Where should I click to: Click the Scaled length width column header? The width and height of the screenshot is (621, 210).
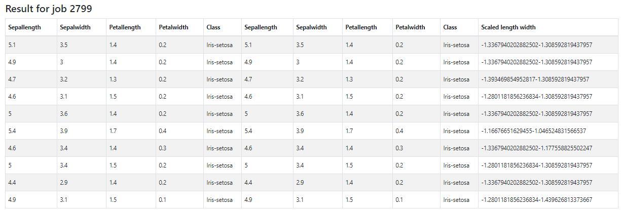click(x=508, y=27)
